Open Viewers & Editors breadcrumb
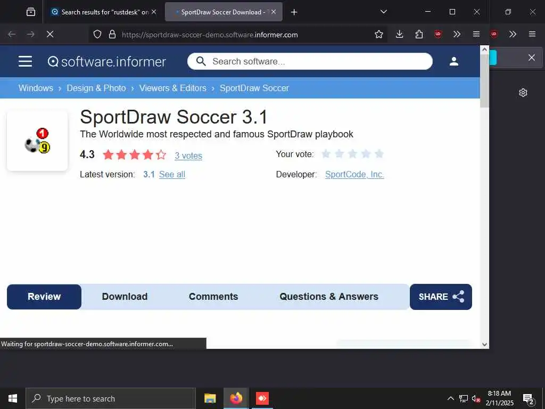The height and width of the screenshot is (409, 545). pyautogui.click(x=173, y=88)
